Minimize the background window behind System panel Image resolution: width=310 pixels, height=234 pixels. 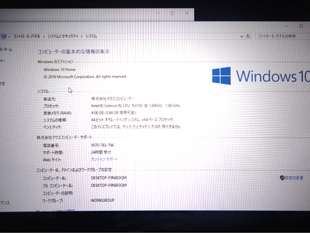(158, 13)
